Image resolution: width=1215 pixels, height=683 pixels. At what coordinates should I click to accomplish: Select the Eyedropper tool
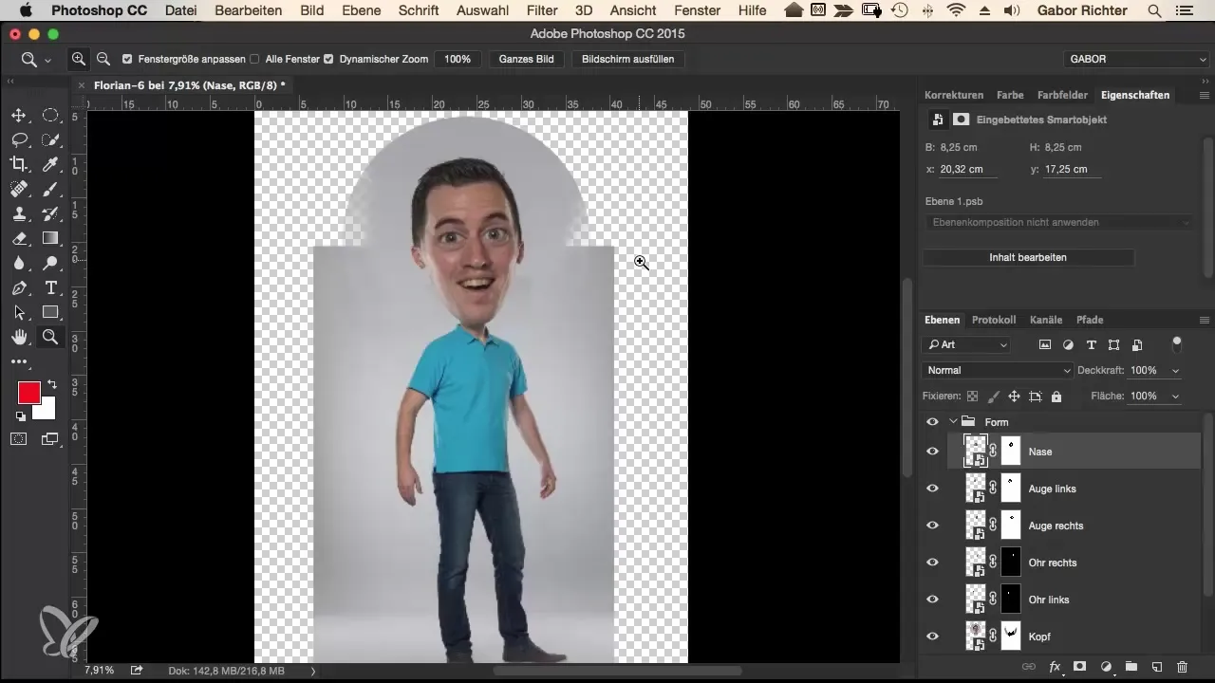coord(50,164)
